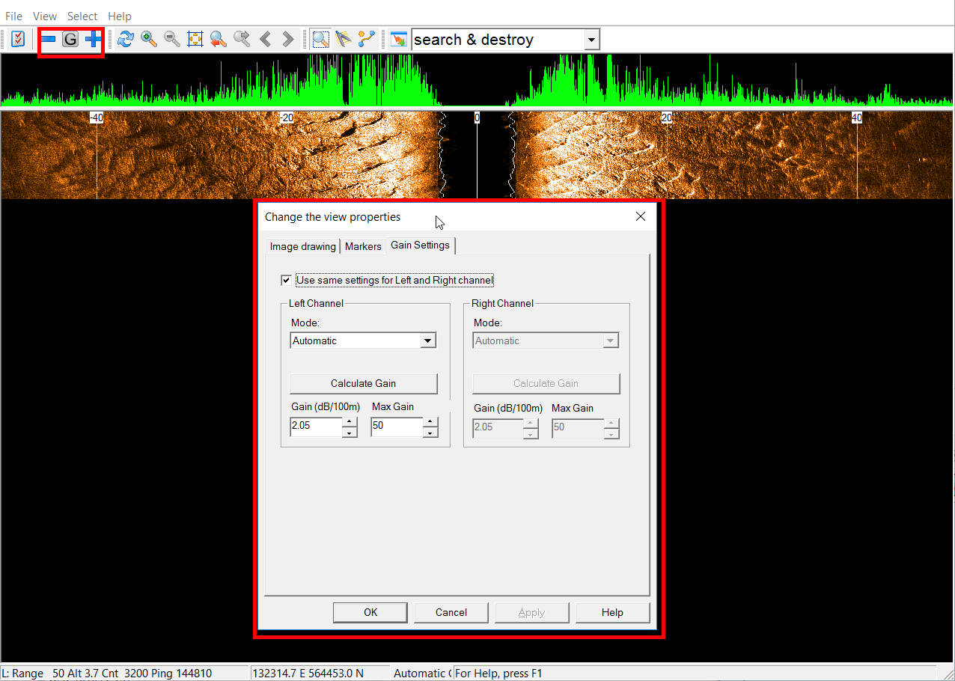This screenshot has height=681, width=955.
Task: Increase Left Channel Gain using up stepper
Action: (350, 422)
